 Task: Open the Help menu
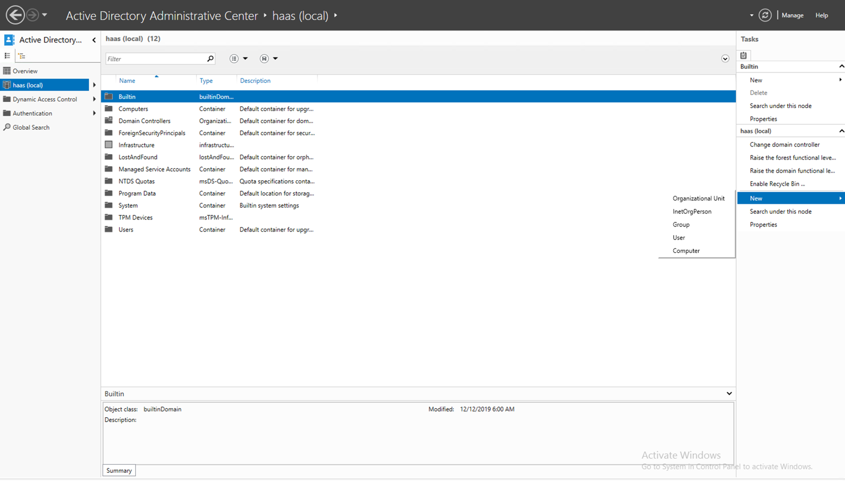pos(822,15)
